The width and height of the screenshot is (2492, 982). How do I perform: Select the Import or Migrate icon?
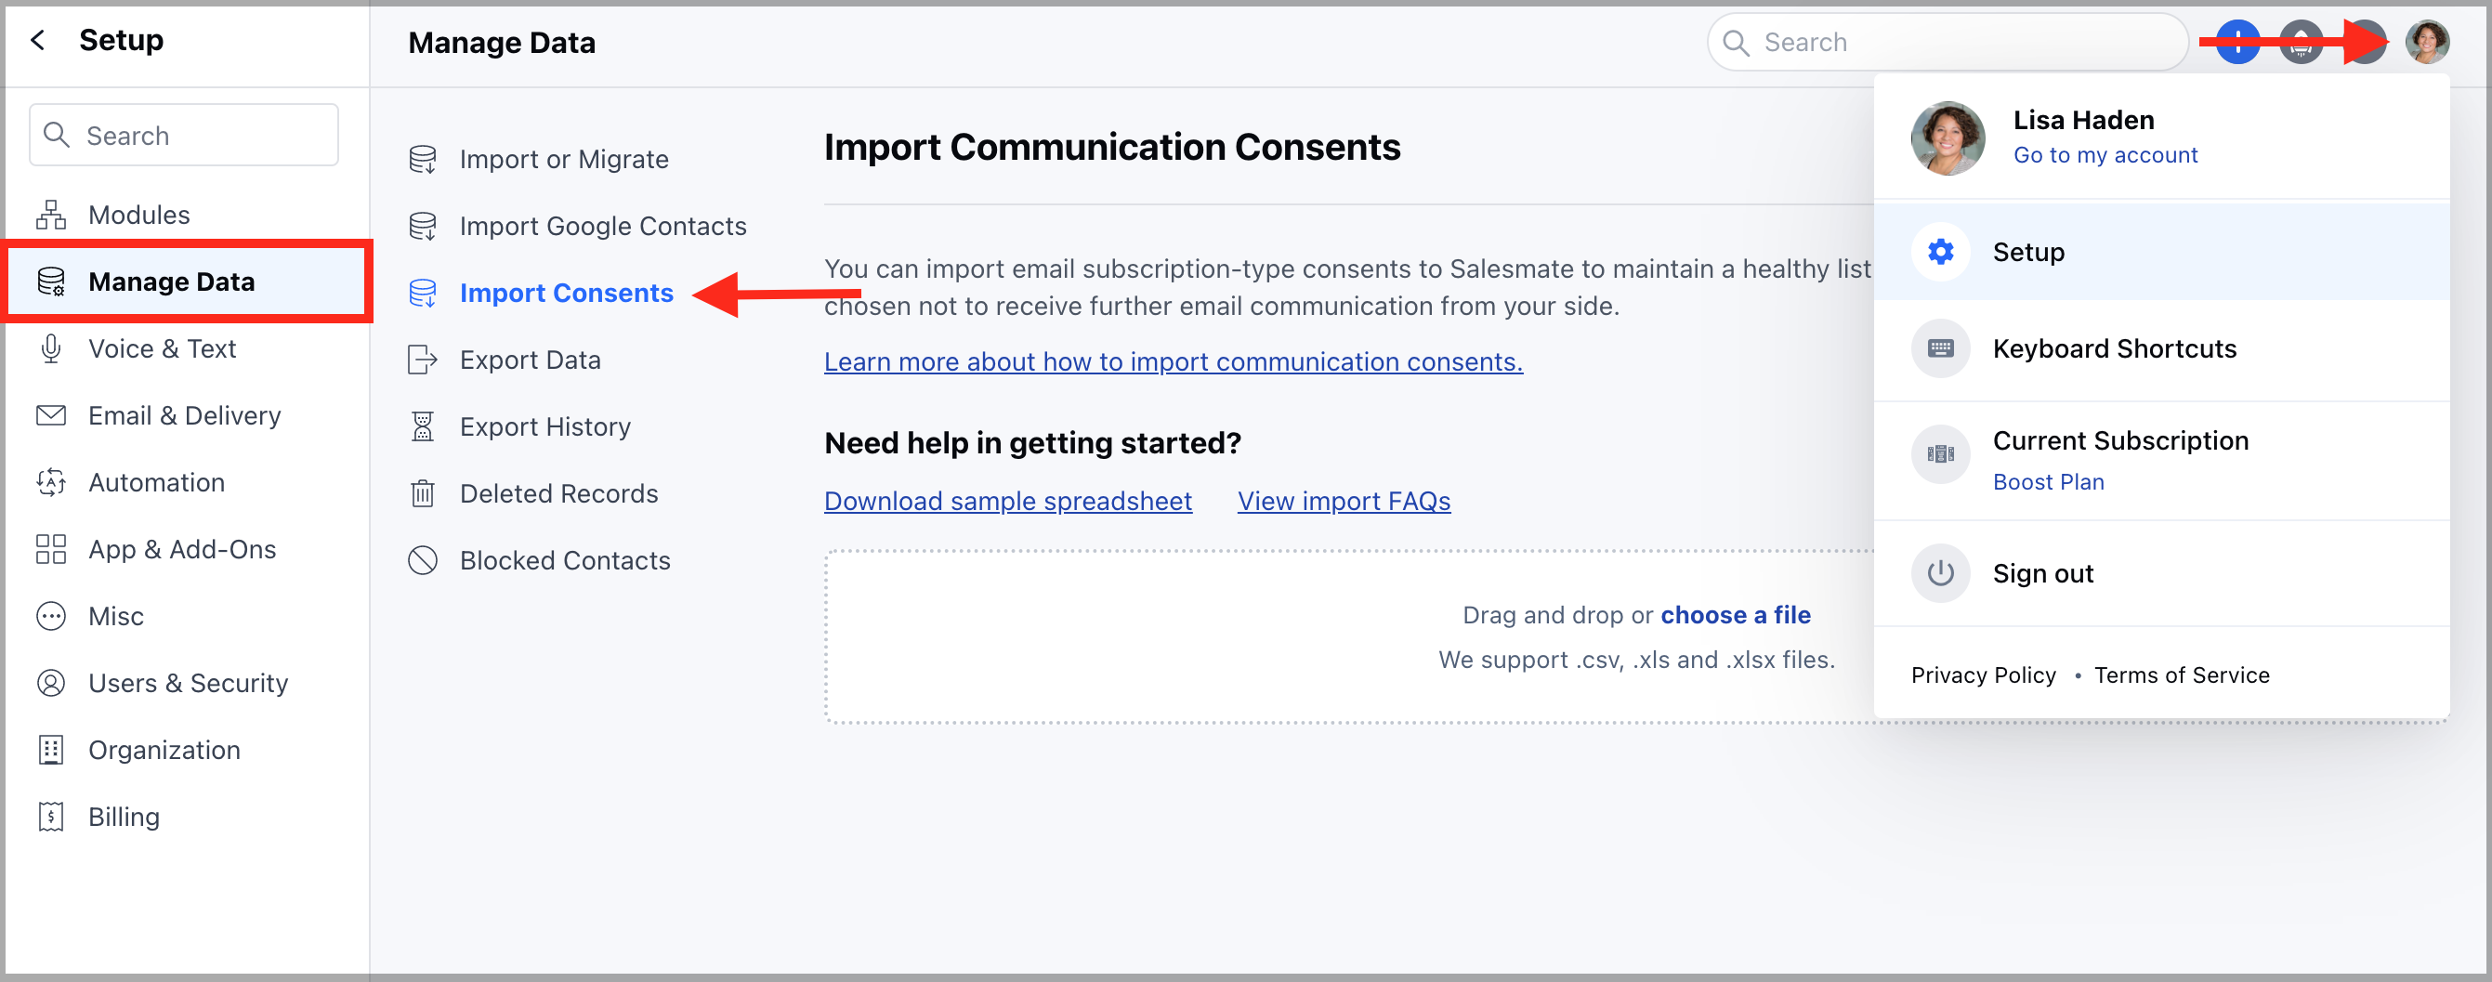[423, 159]
